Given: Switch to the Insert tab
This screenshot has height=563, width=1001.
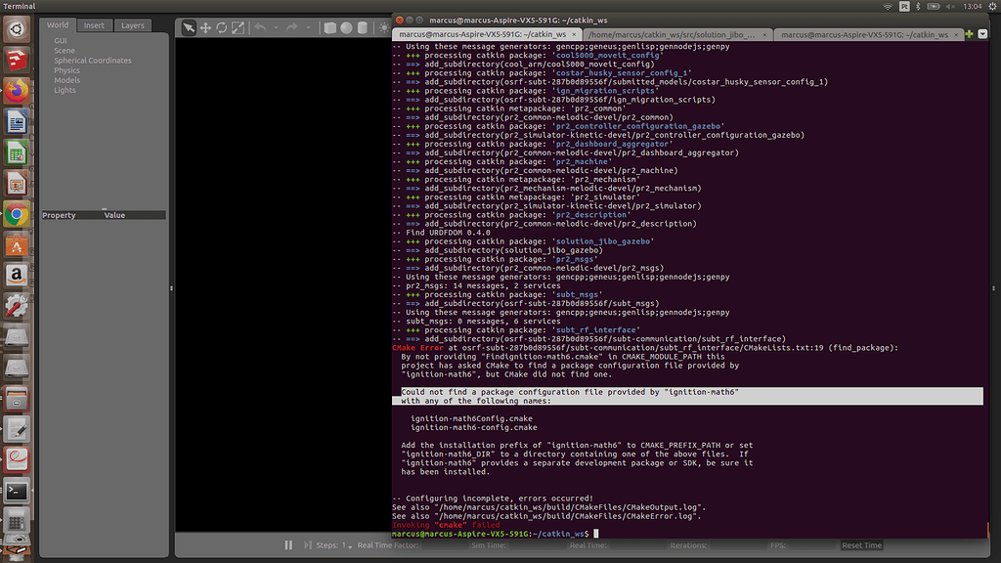Looking at the screenshot, I should (94, 25).
